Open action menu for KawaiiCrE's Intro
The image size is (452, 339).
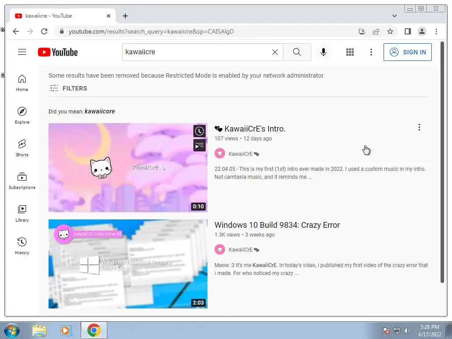click(419, 127)
